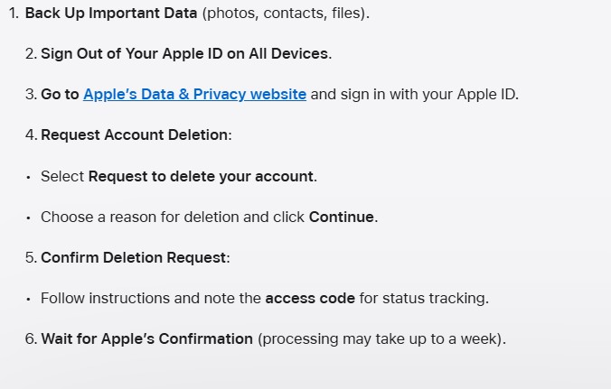This screenshot has height=389, width=611.
Task: Click "and sign in with your Apple ID" text
Action: [x=414, y=94]
